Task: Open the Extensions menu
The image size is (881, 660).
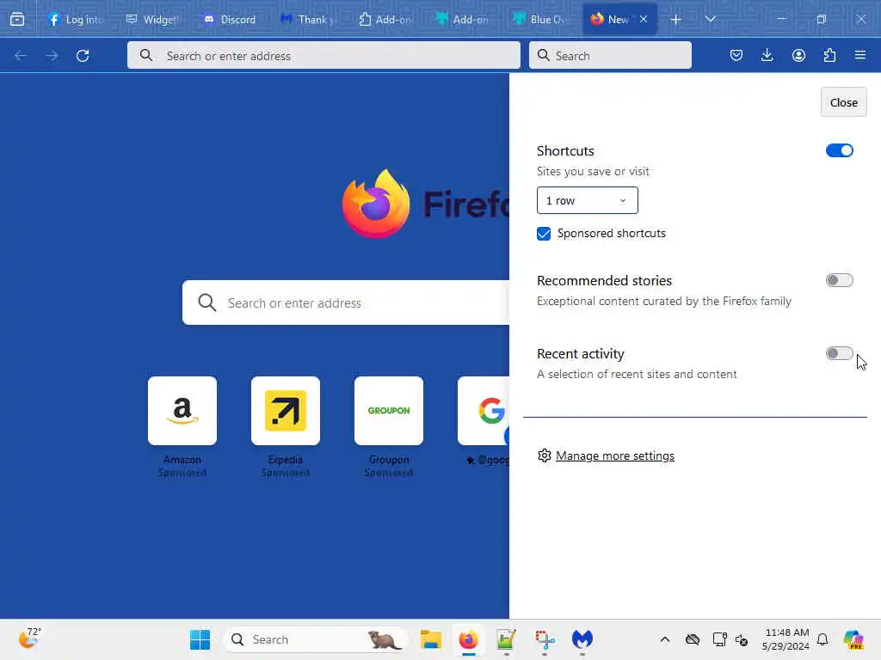Action: [829, 55]
